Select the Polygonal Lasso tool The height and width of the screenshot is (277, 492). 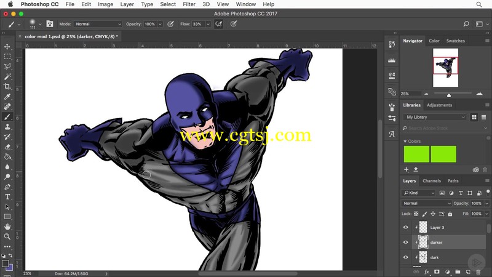[x=7, y=66]
